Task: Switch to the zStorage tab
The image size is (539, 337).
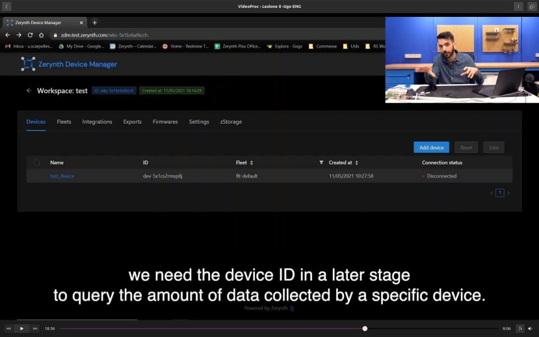Action: [x=231, y=122]
